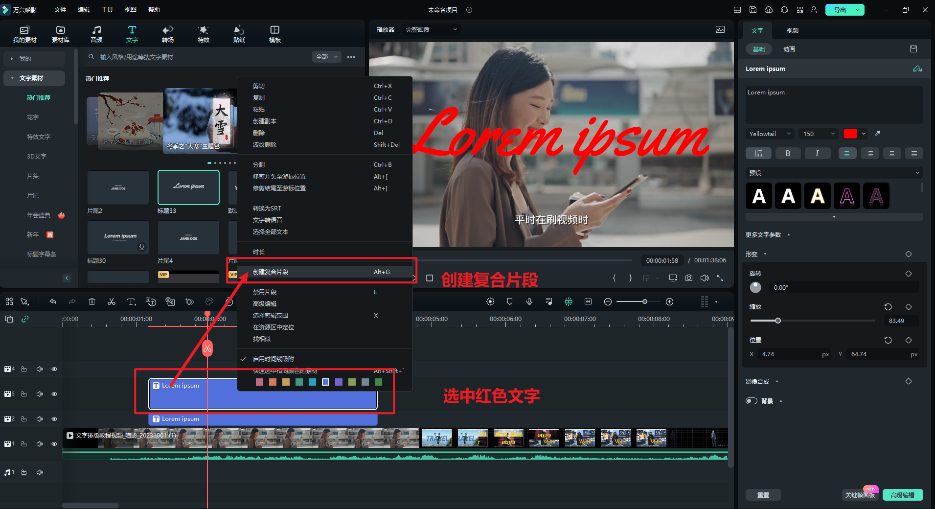Click the 缩放 scale slider handle
The height and width of the screenshot is (509, 935).
click(x=778, y=321)
